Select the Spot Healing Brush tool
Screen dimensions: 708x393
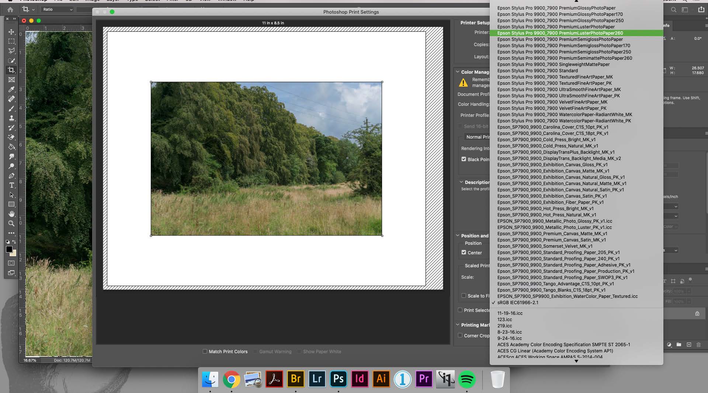point(11,99)
